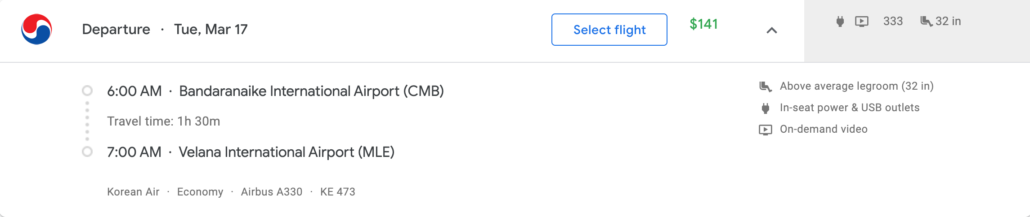
Task: Click the seat legroom icon near 32 in
Action: (x=926, y=21)
